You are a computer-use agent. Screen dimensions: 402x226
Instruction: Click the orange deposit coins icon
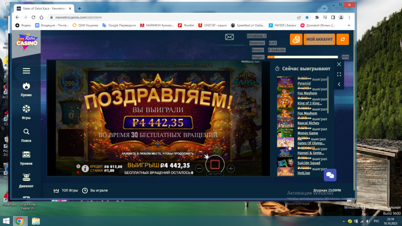point(296,39)
